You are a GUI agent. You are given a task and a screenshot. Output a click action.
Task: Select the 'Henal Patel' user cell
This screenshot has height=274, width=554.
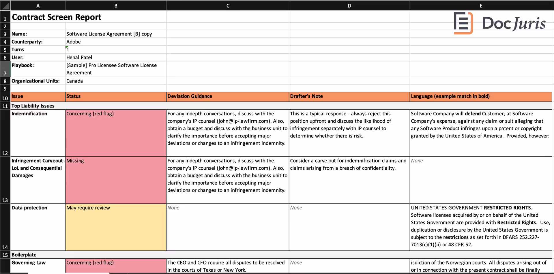tap(116, 57)
